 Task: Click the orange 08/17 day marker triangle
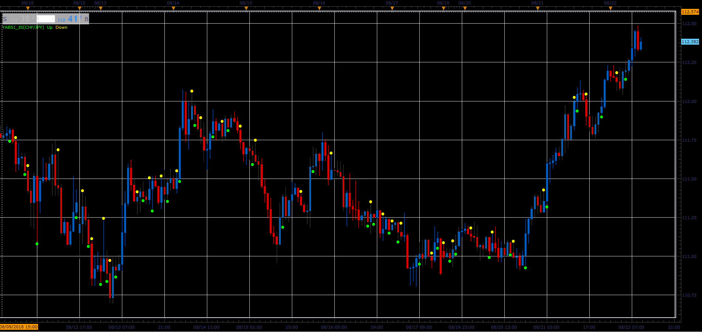point(392,8)
